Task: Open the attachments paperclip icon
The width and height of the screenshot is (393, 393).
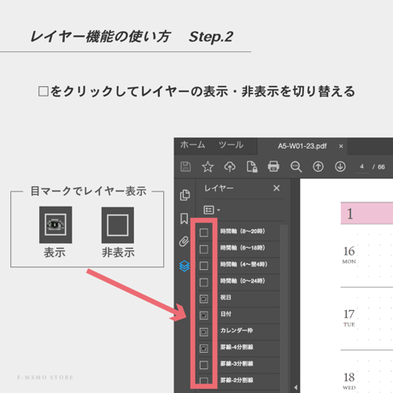Action: pyautogui.click(x=185, y=242)
